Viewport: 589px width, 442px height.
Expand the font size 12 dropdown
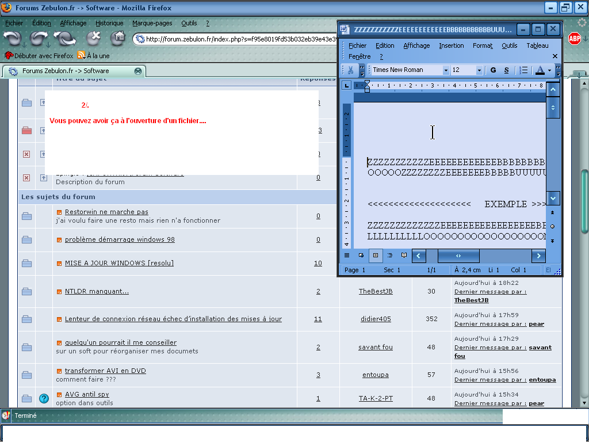(x=479, y=70)
